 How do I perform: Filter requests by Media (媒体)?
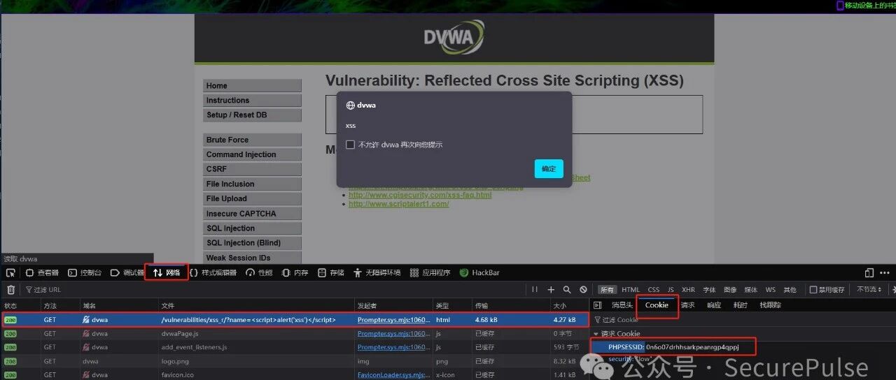click(750, 289)
